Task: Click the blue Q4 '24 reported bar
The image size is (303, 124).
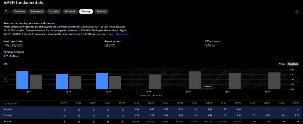Action: [x=22, y=80]
